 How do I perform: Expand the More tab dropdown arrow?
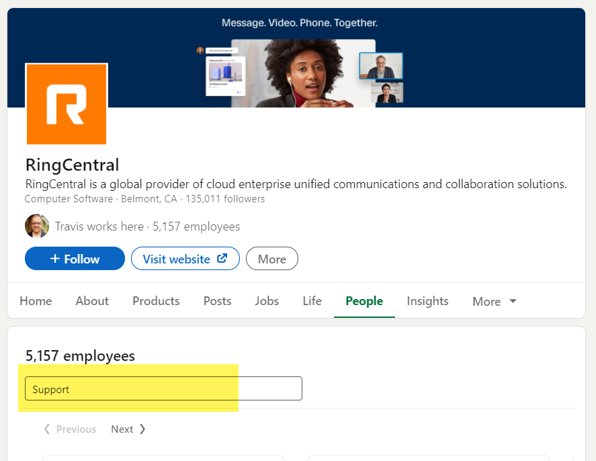[x=513, y=301]
